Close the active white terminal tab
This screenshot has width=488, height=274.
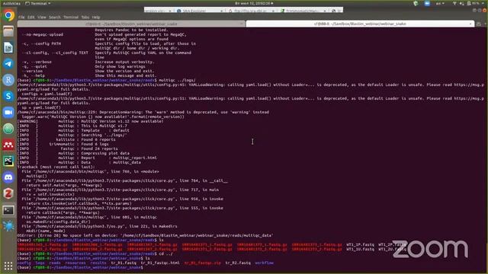[x=470, y=24]
